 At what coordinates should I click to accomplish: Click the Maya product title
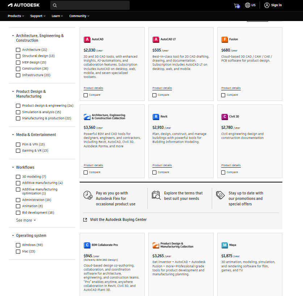(233, 245)
